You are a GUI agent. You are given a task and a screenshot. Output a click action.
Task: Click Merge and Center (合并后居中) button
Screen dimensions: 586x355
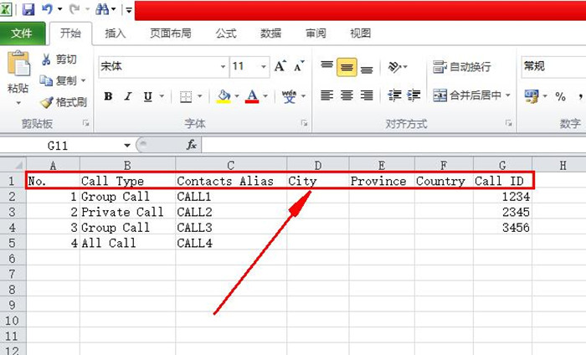tap(472, 95)
